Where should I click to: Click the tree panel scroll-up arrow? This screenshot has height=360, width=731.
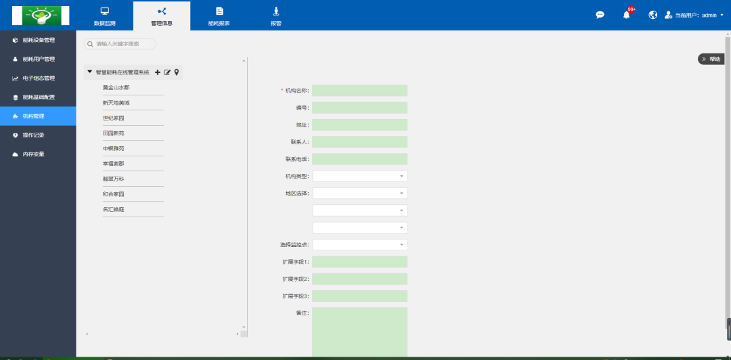(244, 61)
